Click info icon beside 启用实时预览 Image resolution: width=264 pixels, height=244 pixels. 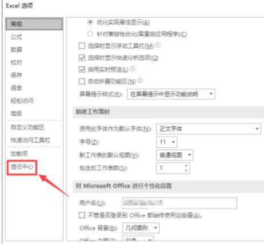point(133,68)
